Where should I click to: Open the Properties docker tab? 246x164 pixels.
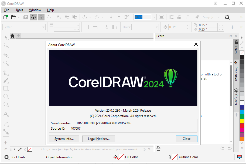point(236,71)
